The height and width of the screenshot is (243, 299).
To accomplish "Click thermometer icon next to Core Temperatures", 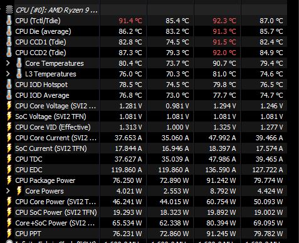I will (19, 63).
